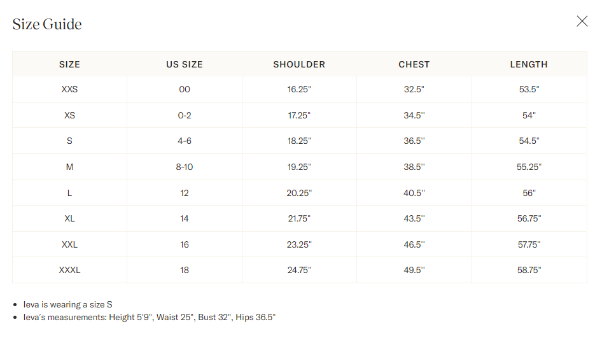
Task: Select the XXS size cell
Action: tap(69, 89)
